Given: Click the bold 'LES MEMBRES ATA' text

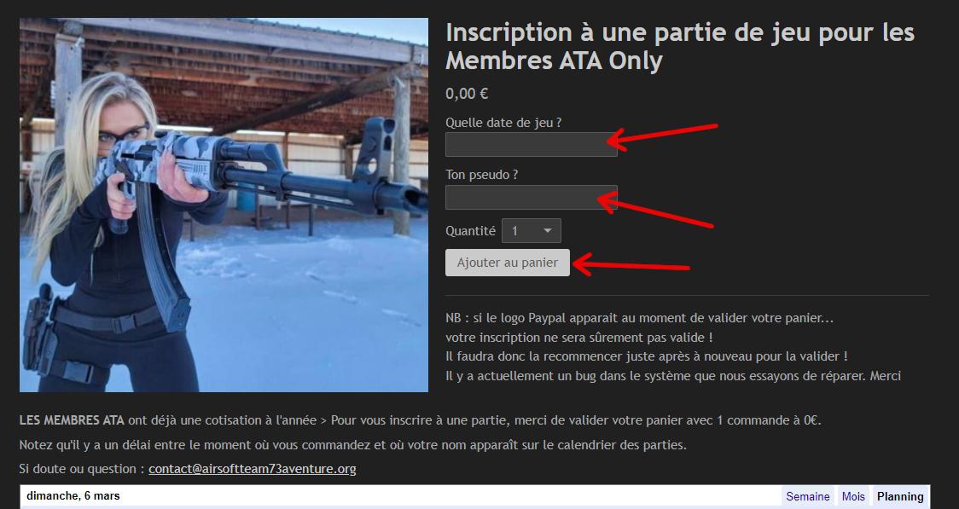Looking at the screenshot, I should click(72, 420).
